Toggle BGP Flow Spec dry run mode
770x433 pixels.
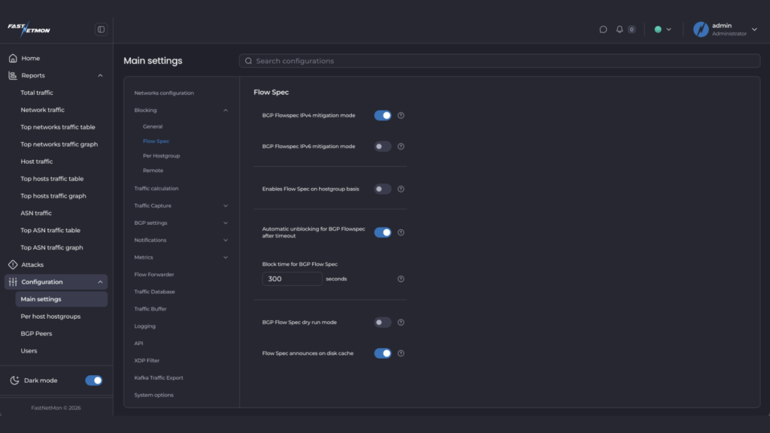pos(383,322)
